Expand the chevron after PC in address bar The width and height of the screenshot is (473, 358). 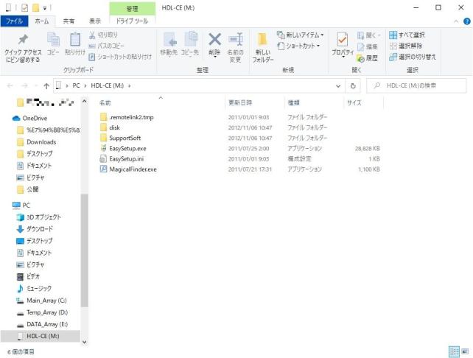click(85, 86)
